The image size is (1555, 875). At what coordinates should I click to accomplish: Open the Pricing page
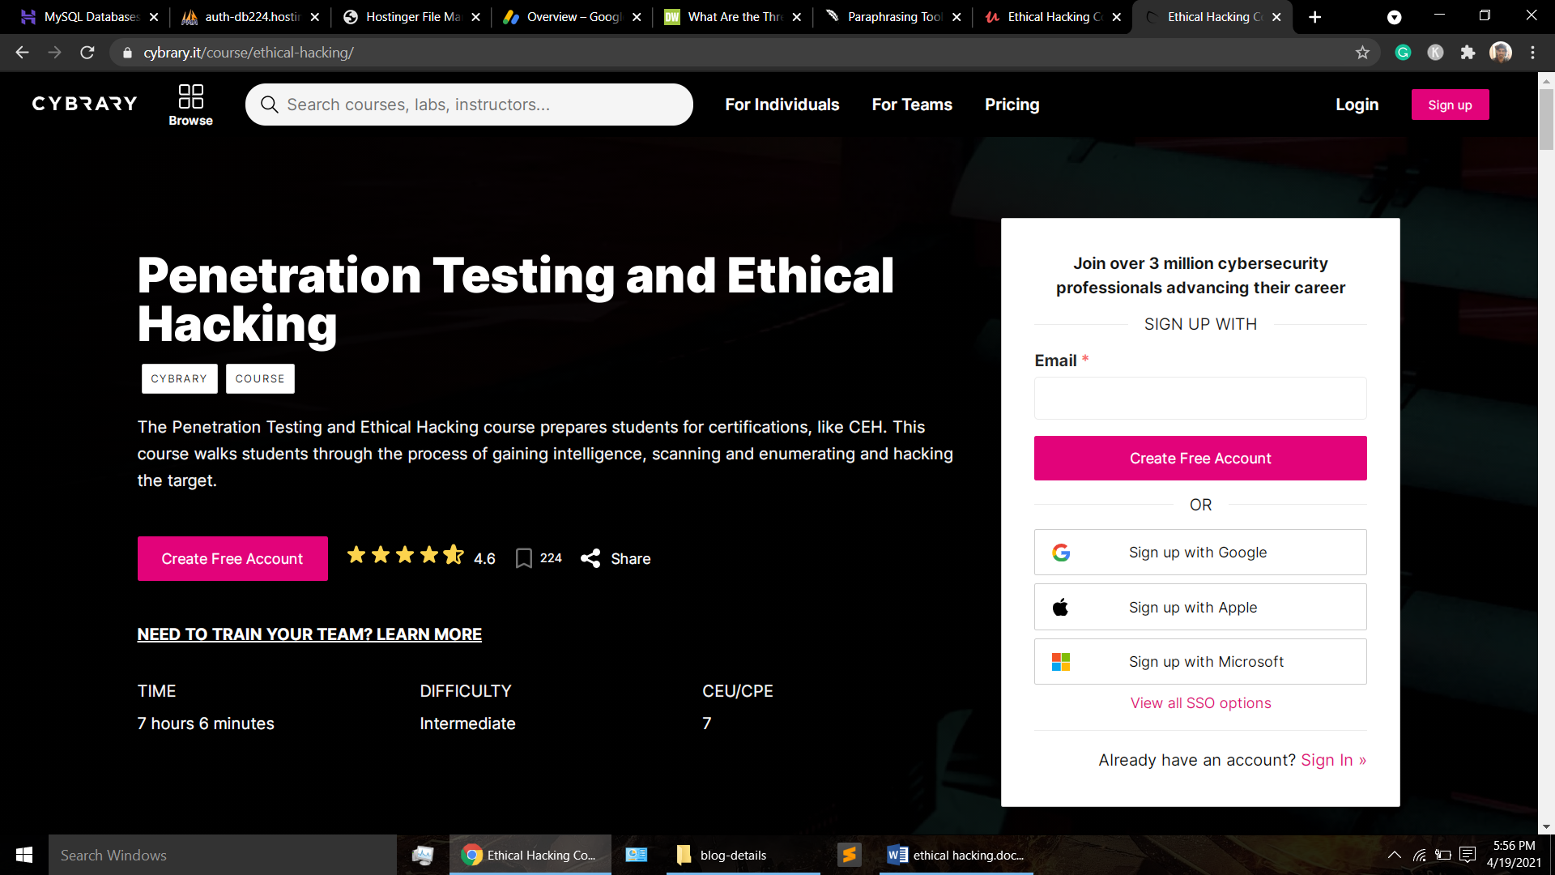tap(1012, 105)
